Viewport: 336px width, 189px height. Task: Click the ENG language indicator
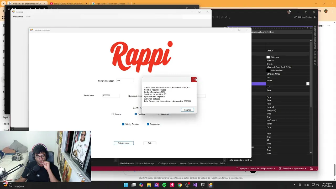click(x=306, y=185)
